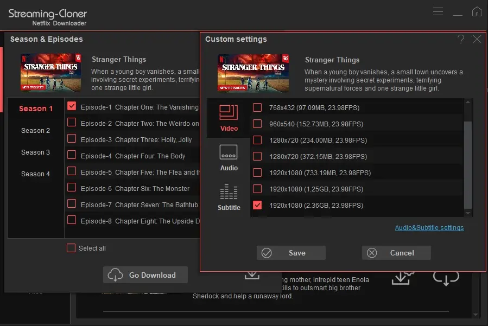Check Episode-8 Chapter Eight checkbox
The height and width of the screenshot is (326, 488).
coord(72,220)
